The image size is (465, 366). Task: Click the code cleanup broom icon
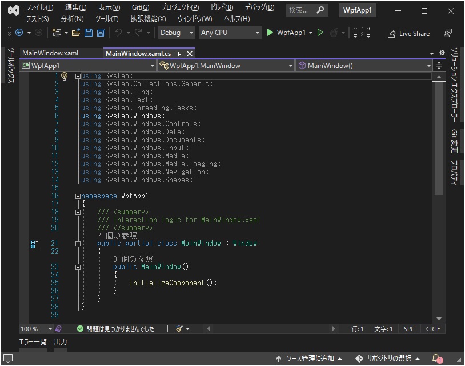click(x=179, y=329)
